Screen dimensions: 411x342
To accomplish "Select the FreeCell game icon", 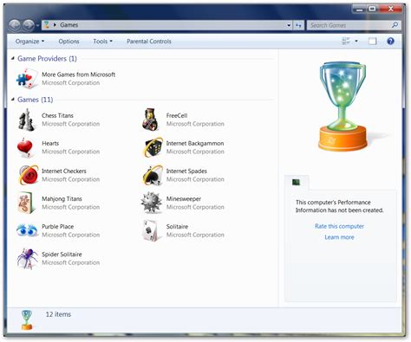I will tap(151, 119).
